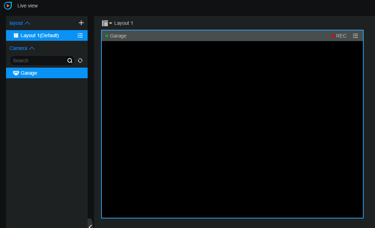This screenshot has width=375, height=228.
Task: Open the layout grid selector dropdown
Action: pyautogui.click(x=107, y=23)
